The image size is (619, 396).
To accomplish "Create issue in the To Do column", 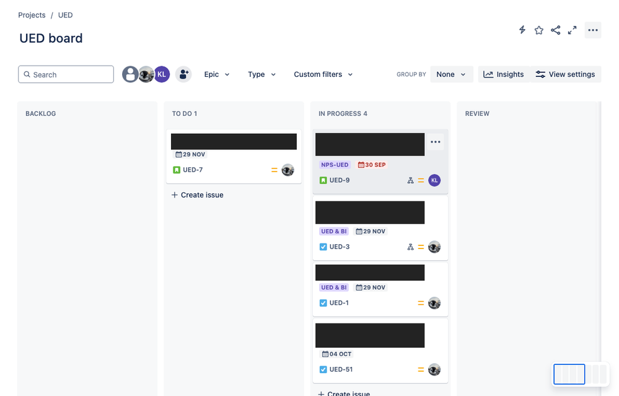I will coord(198,195).
